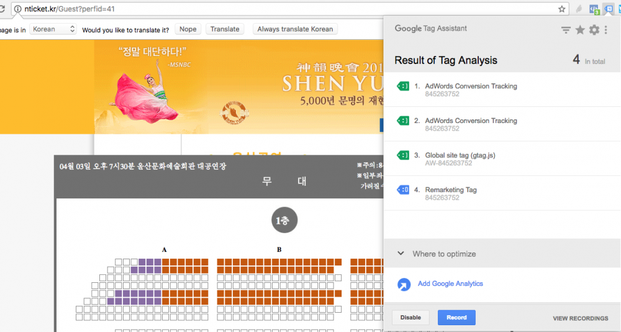The height and width of the screenshot is (332, 621).
Task: Click the blue Record button
Action: click(456, 317)
